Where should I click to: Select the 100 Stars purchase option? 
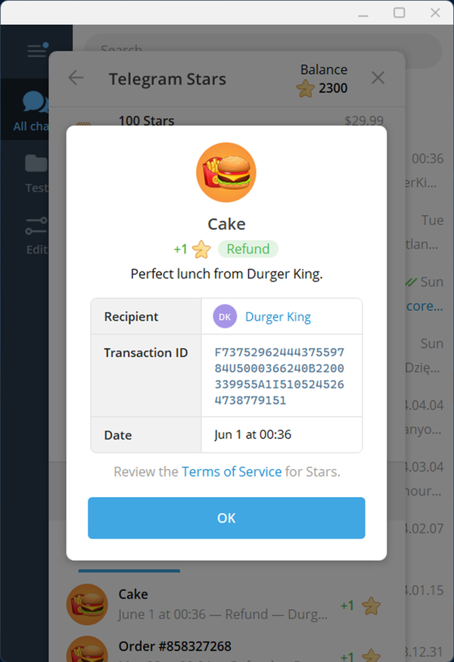point(227,121)
